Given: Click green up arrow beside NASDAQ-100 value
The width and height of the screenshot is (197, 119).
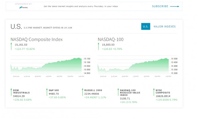Looking at the screenshot, I should coord(98,46).
